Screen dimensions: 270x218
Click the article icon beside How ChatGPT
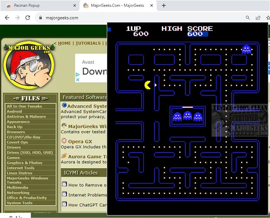coord(64,204)
